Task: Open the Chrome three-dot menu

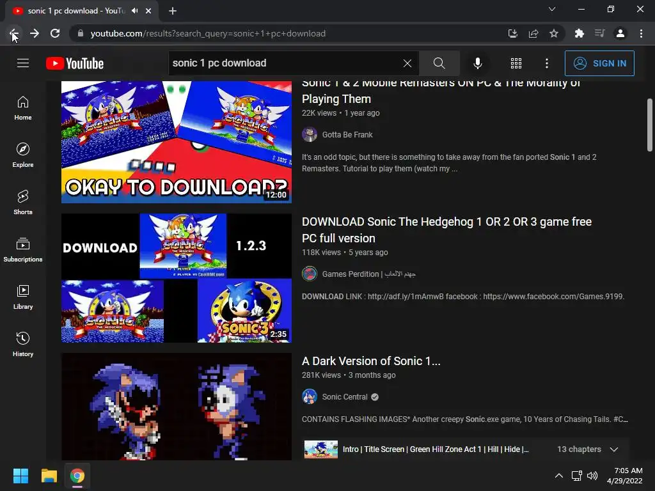Action: click(x=641, y=33)
